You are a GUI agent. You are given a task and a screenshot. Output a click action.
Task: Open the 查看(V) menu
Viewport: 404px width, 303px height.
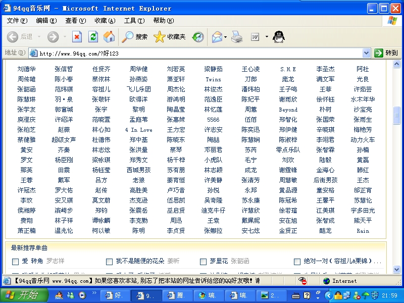(75, 21)
